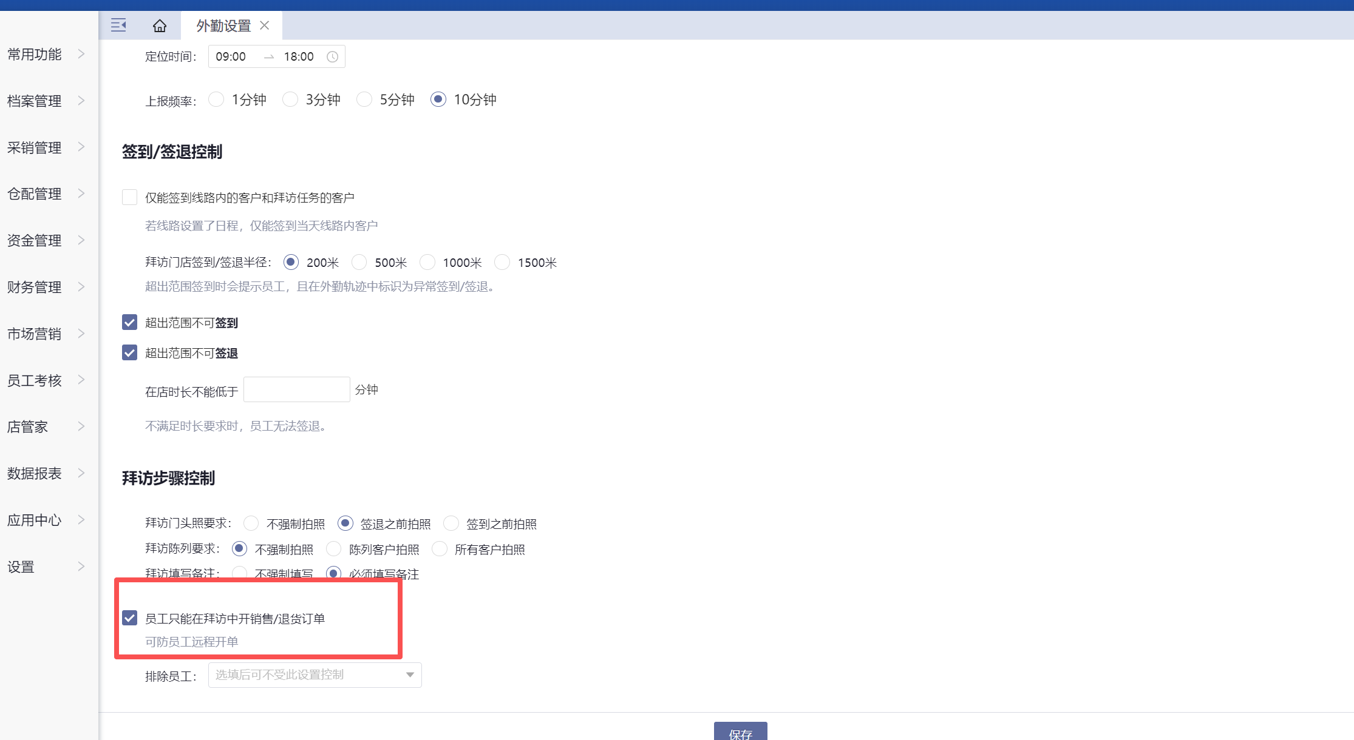Open the 排除员工 dropdown arrow
This screenshot has height=740, width=1354.
point(410,675)
